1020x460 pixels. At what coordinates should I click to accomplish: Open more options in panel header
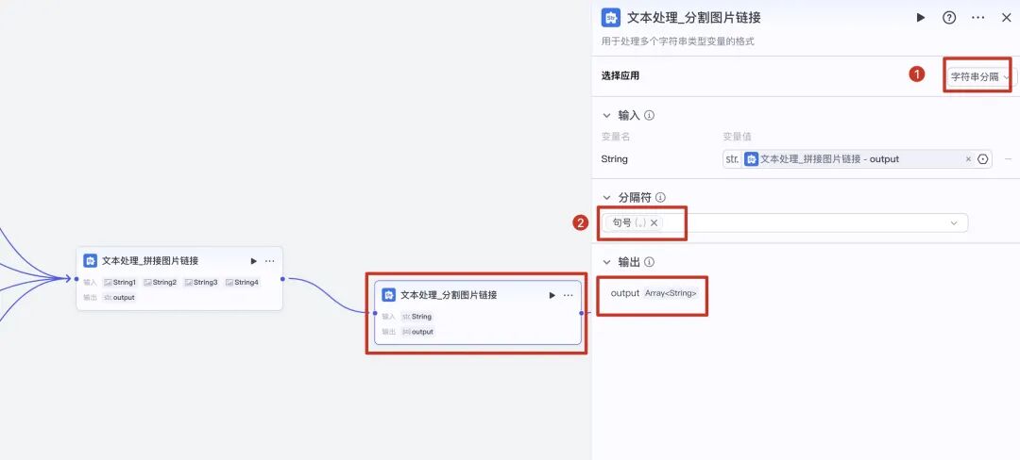tap(977, 18)
